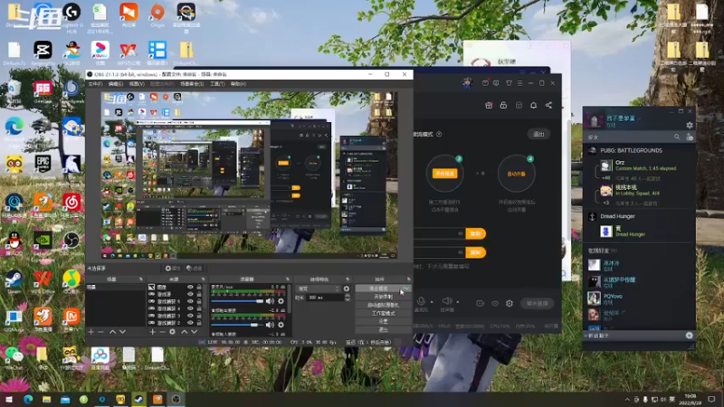Pop out the sources dock panel icon

click(x=203, y=279)
